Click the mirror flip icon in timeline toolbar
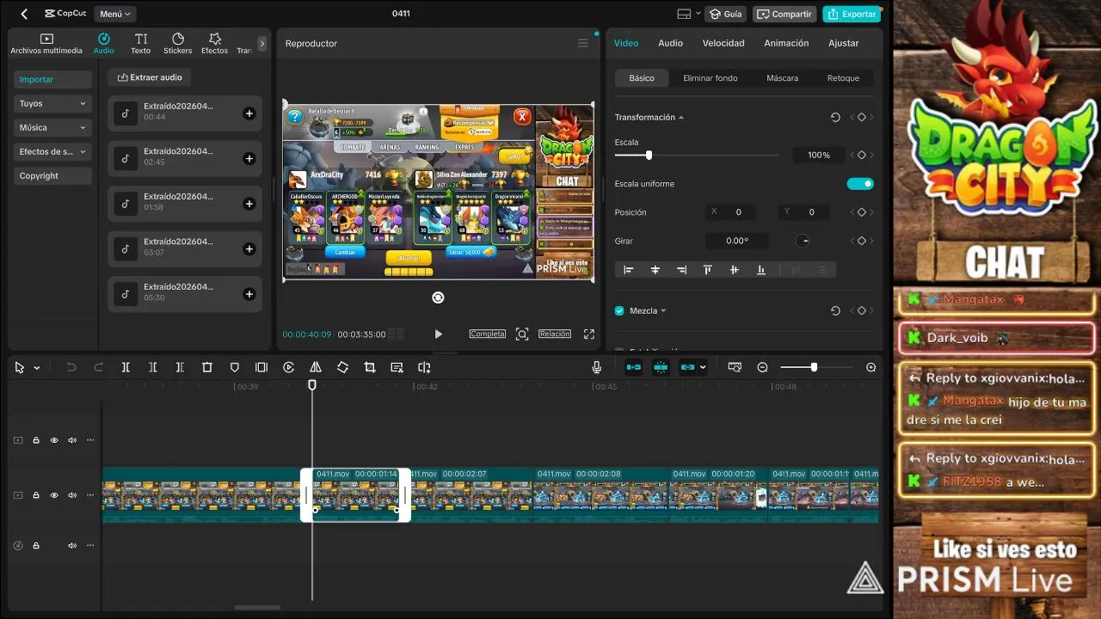1101x619 pixels. click(316, 367)
